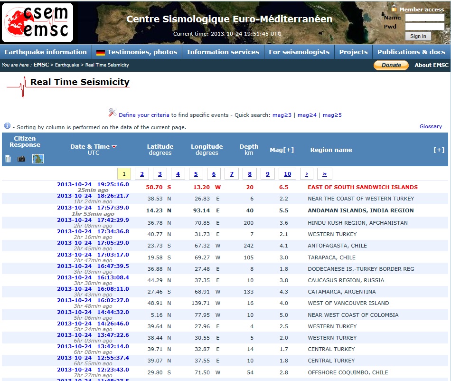
Task: Expand extra columns with the far-right [+]
Action: pos(439,150)
